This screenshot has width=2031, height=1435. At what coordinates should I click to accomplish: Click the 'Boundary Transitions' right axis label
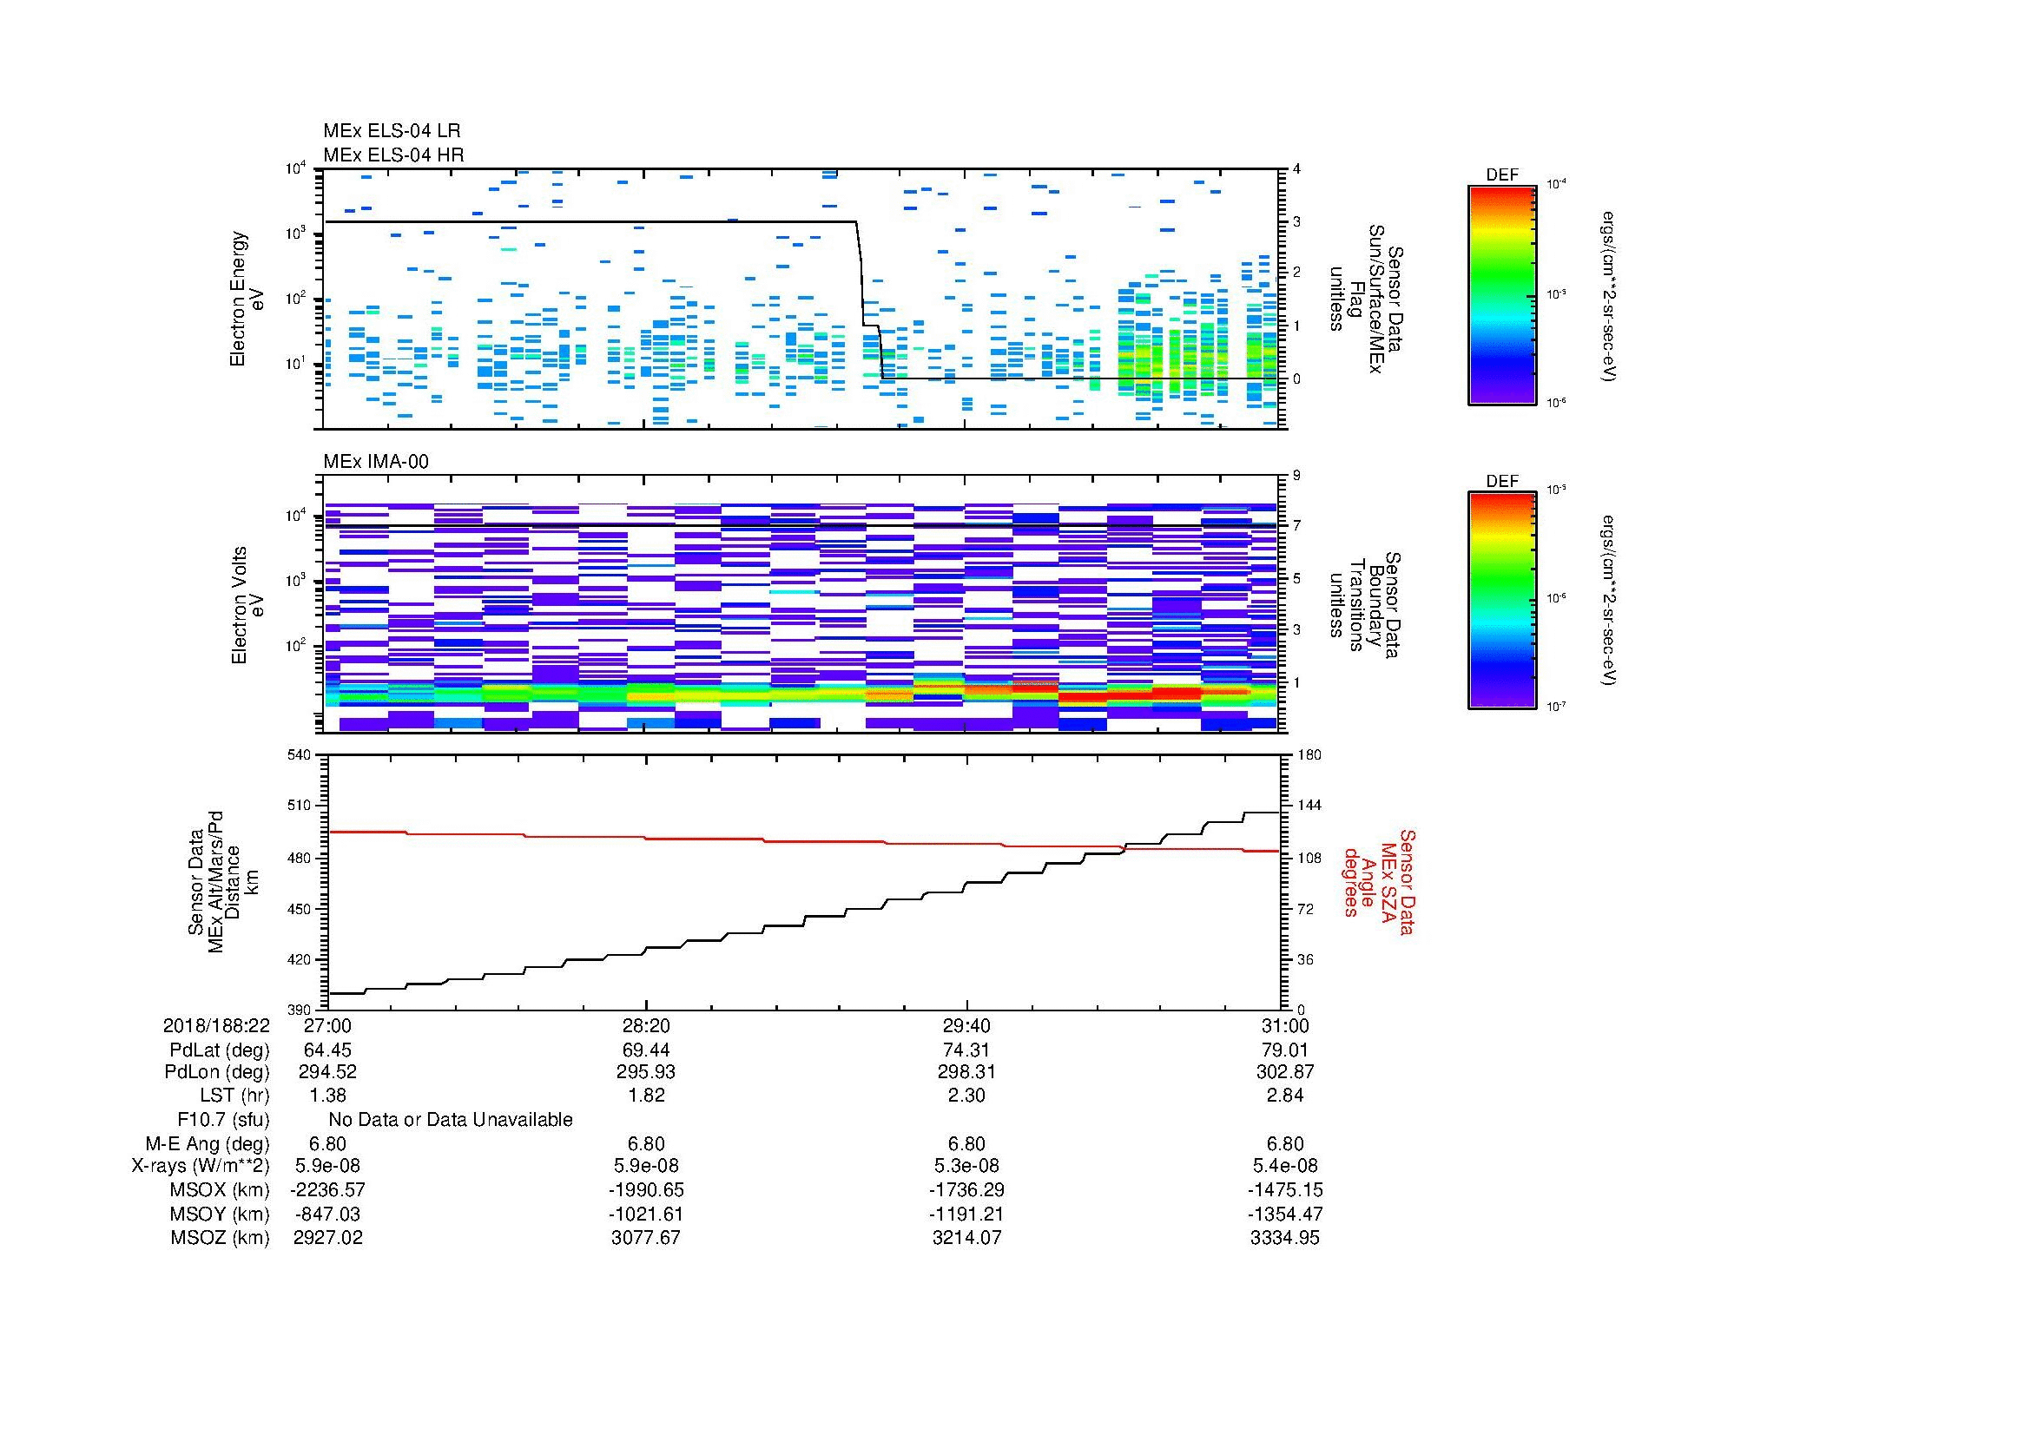(1366, 606)
